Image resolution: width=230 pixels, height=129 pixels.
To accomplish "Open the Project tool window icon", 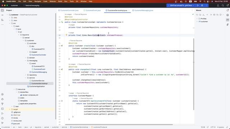I will click(3, 10).
